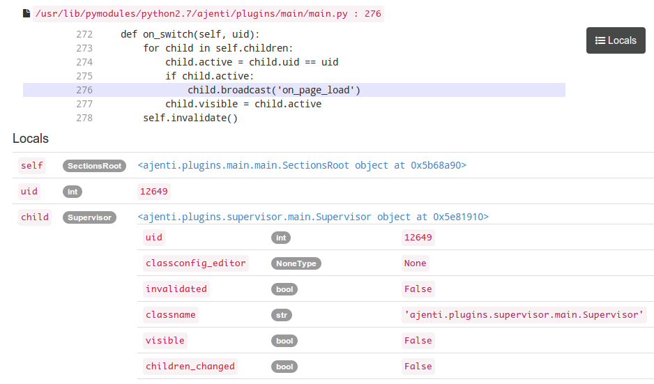Image resolution: width=654 pixels, height=384 pixels.
Task: Click the 'self' variable name
Action: [32, 166]
